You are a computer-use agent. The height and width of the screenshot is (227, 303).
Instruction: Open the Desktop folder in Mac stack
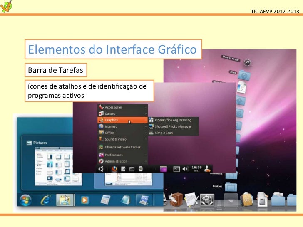231,187
